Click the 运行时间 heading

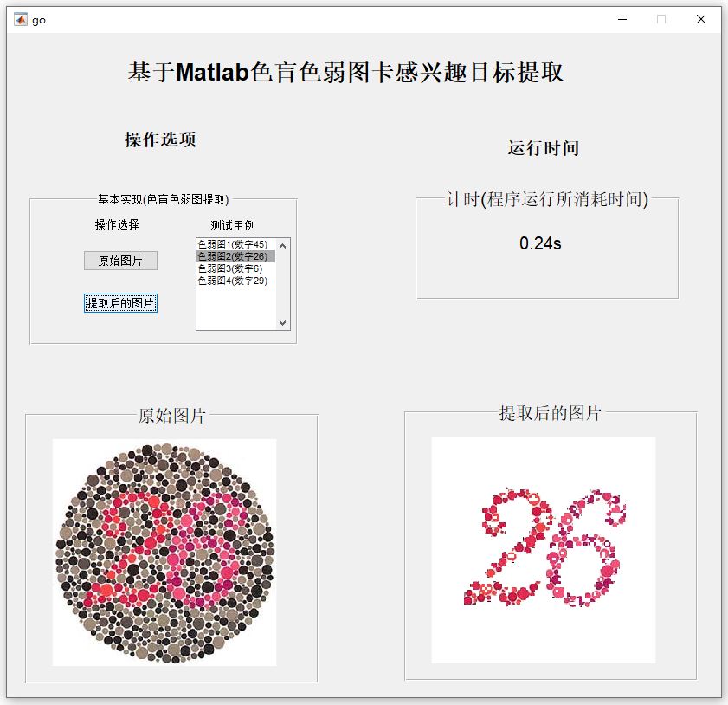click(x=544, y=148)
